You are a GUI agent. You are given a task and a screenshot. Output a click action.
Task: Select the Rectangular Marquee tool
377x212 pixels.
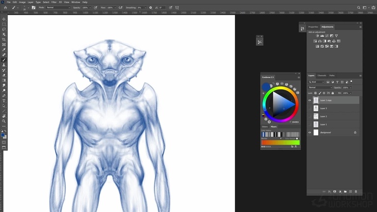[4, 24]
